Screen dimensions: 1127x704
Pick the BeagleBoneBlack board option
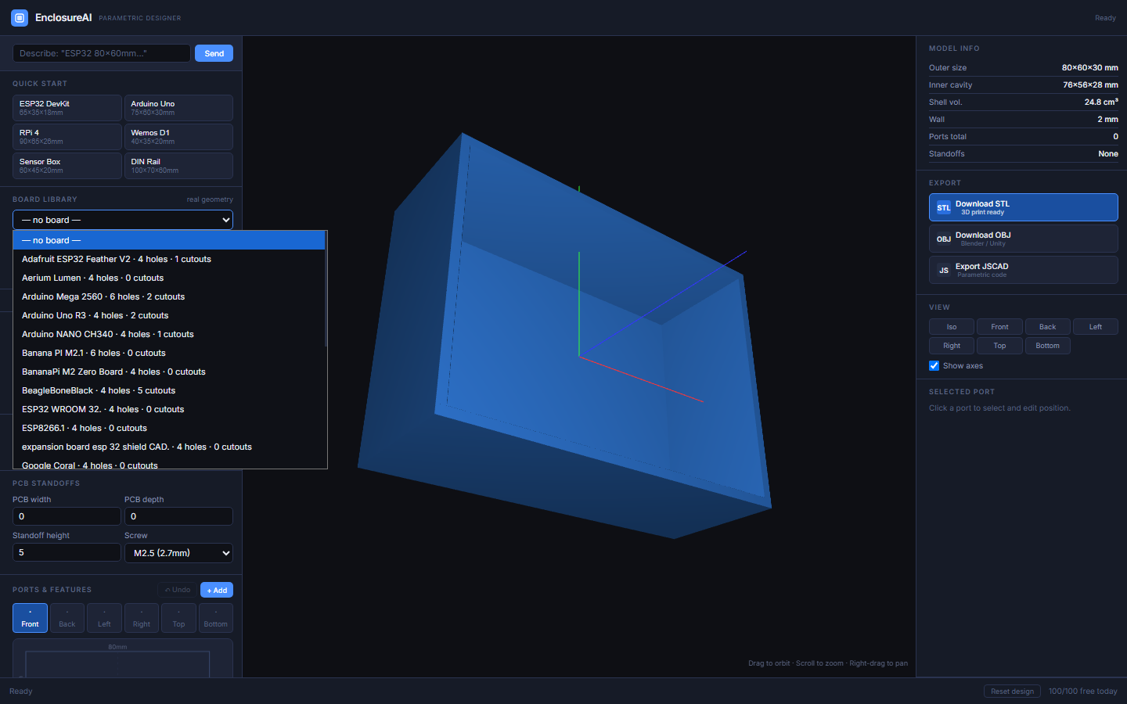pyautogui.click(x=169, y=390)
